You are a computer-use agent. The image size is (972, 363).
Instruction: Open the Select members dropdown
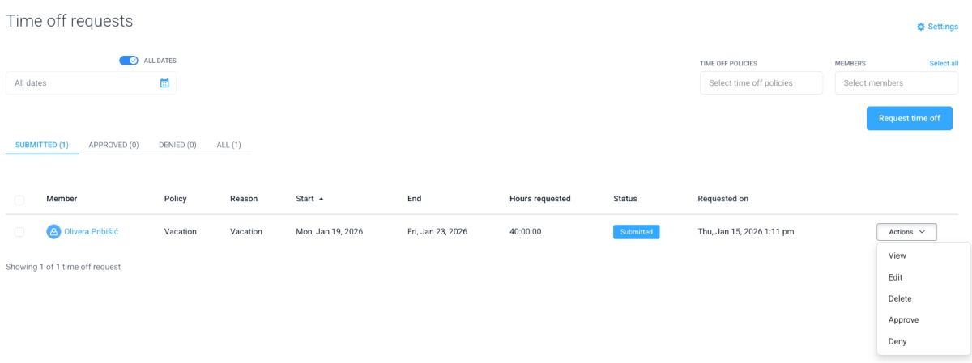tap(896, 82)
